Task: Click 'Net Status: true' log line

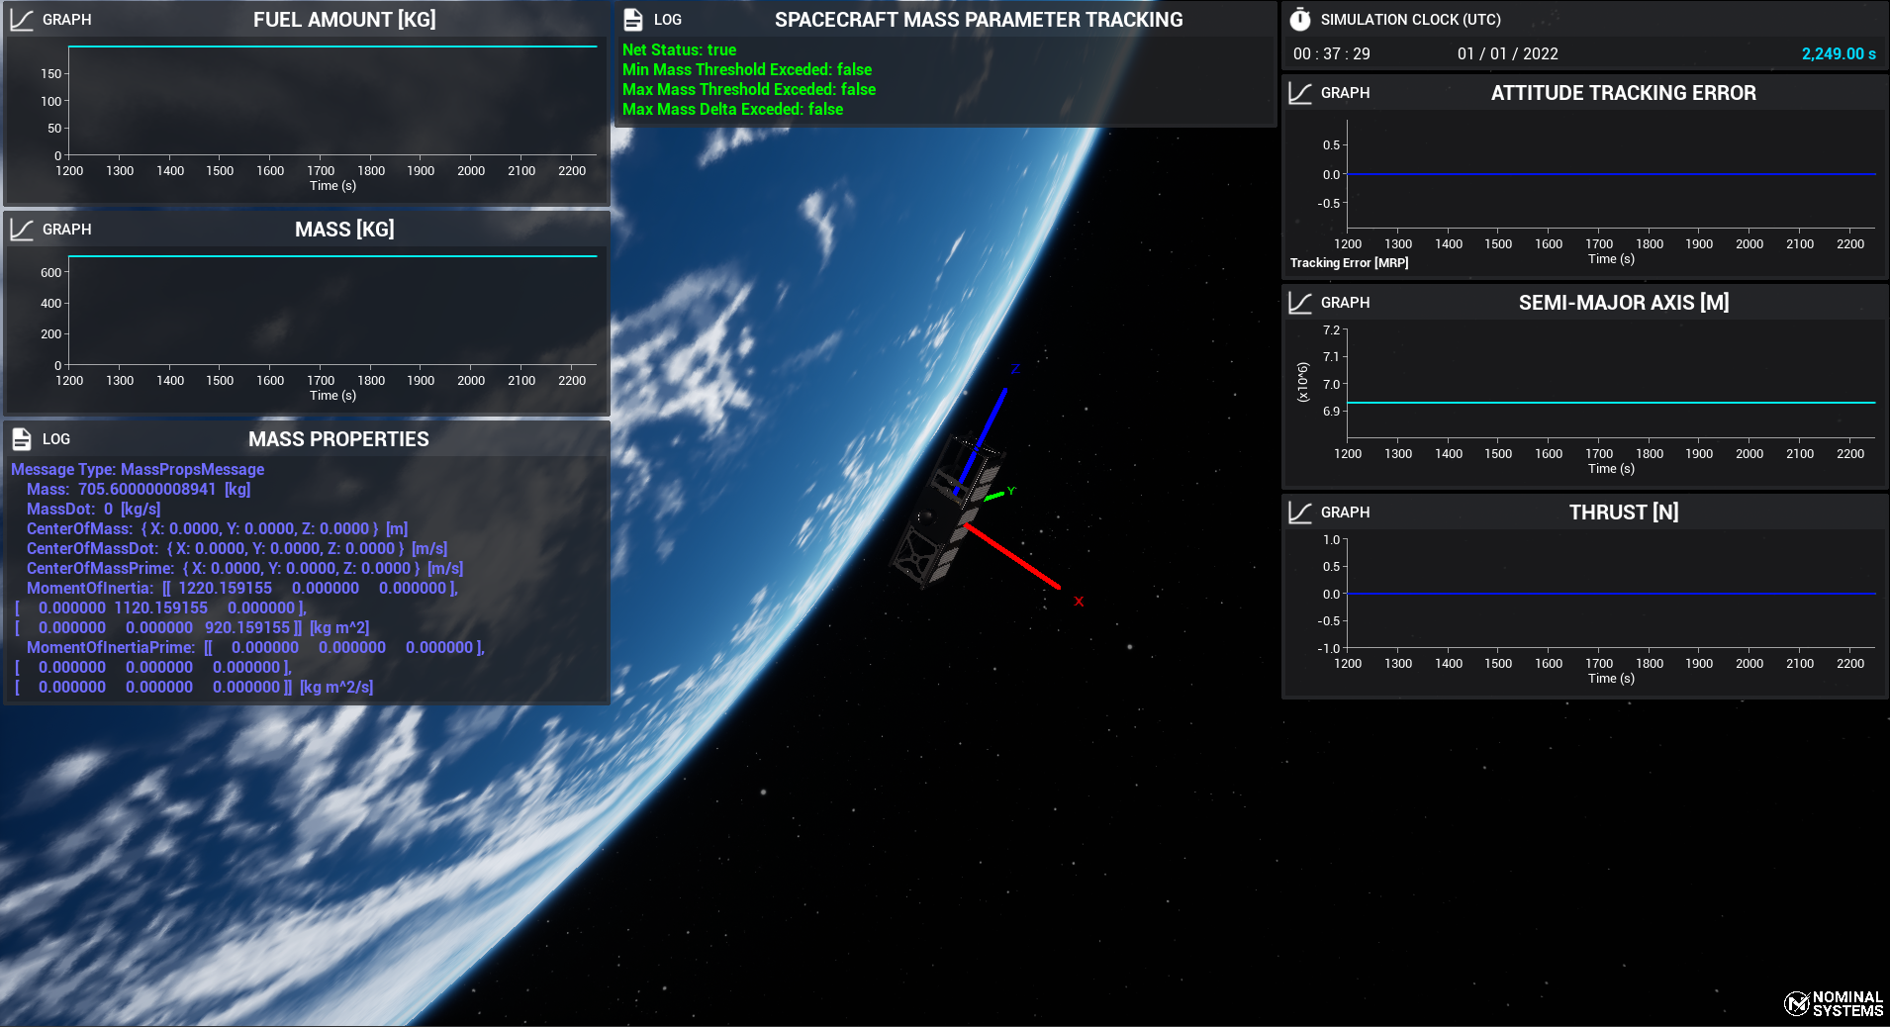Action: coord(679,49)
